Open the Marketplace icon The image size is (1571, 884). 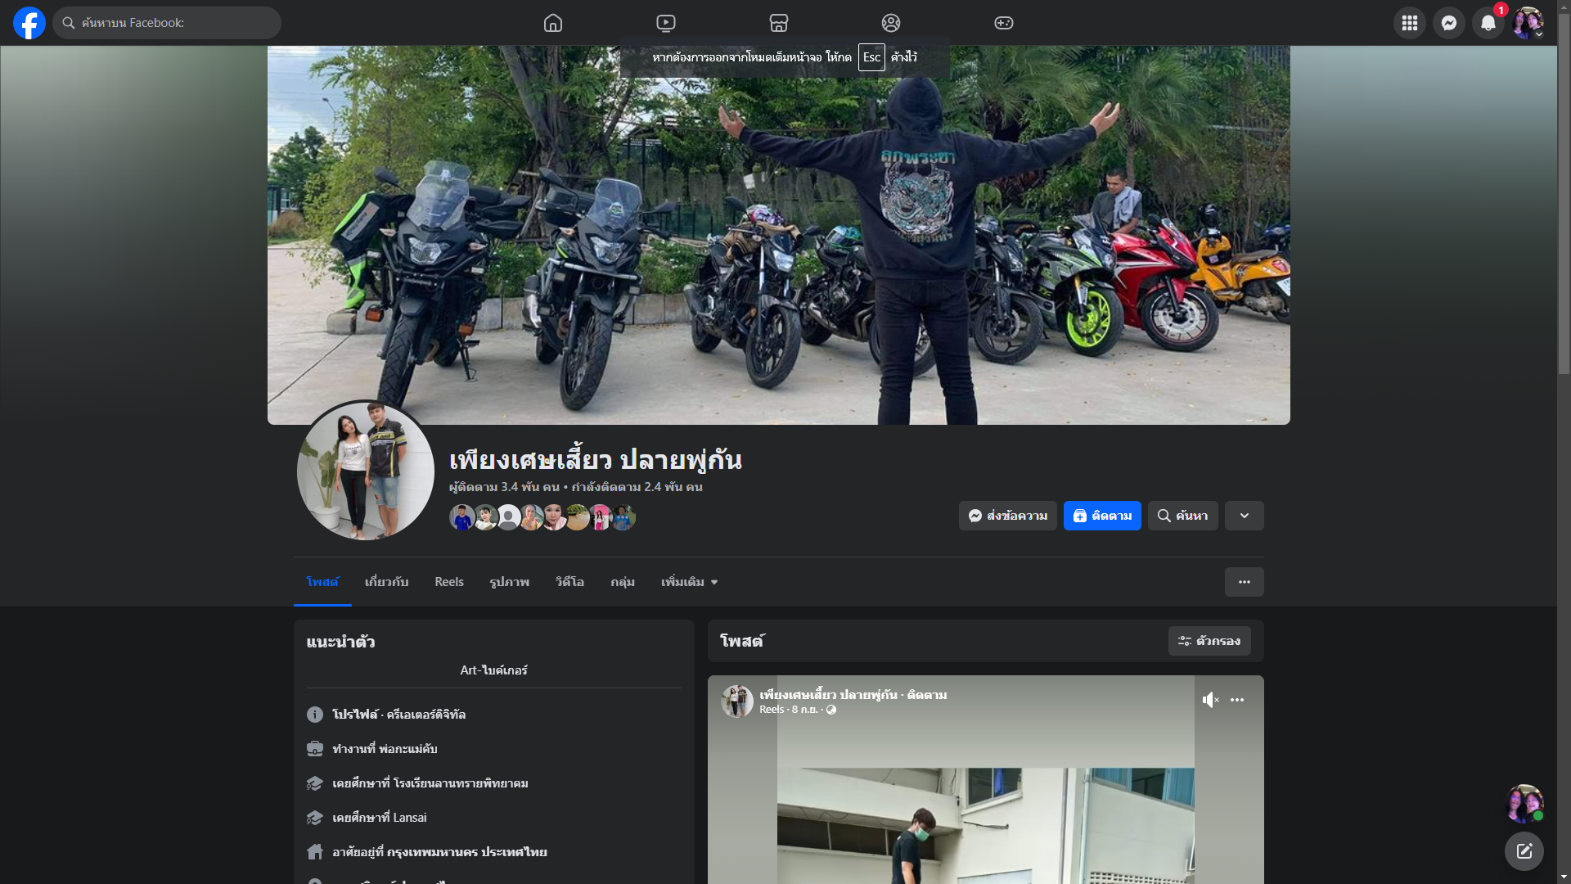779,23
